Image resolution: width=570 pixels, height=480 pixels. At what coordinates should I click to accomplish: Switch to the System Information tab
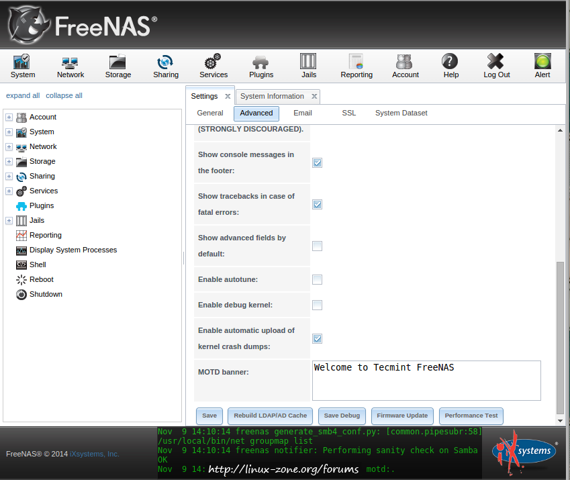pyautogui.click(x=272, y=97)
